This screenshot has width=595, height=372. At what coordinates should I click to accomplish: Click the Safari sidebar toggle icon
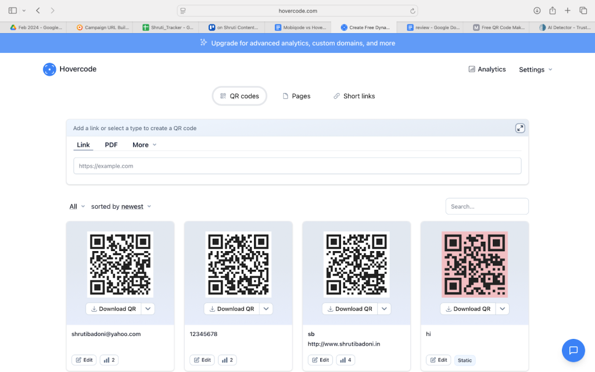click(13, 10)
